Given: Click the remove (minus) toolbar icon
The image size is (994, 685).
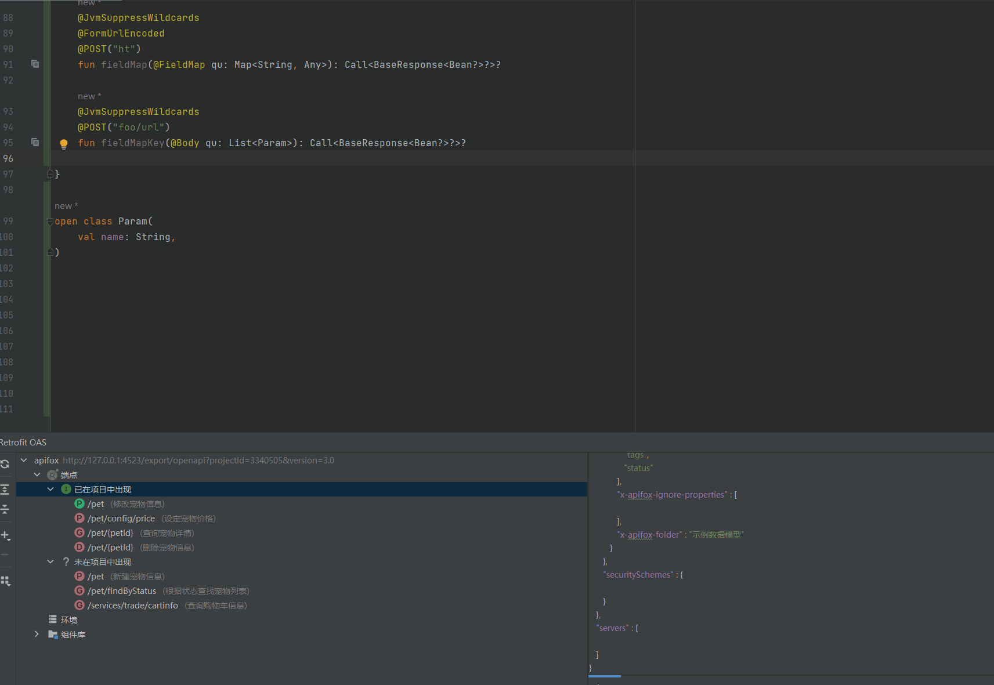Looking at the screenshot, I should point(5,554).
